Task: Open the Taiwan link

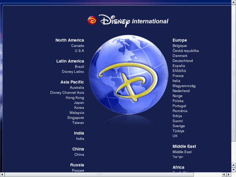Action: pos(78,123)
